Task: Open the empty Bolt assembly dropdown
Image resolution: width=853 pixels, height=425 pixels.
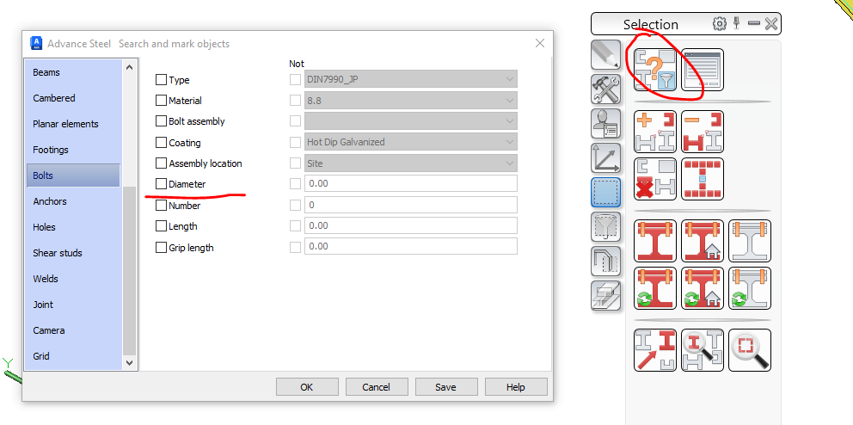Action: (411, 120)
